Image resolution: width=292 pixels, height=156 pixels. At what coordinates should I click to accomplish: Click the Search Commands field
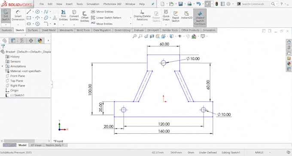[255, 4]
